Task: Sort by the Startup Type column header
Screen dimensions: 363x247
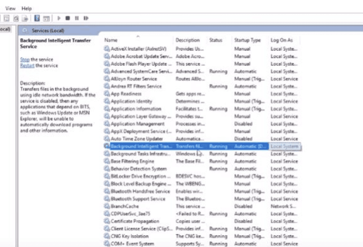Action: (x=250, y=40)
